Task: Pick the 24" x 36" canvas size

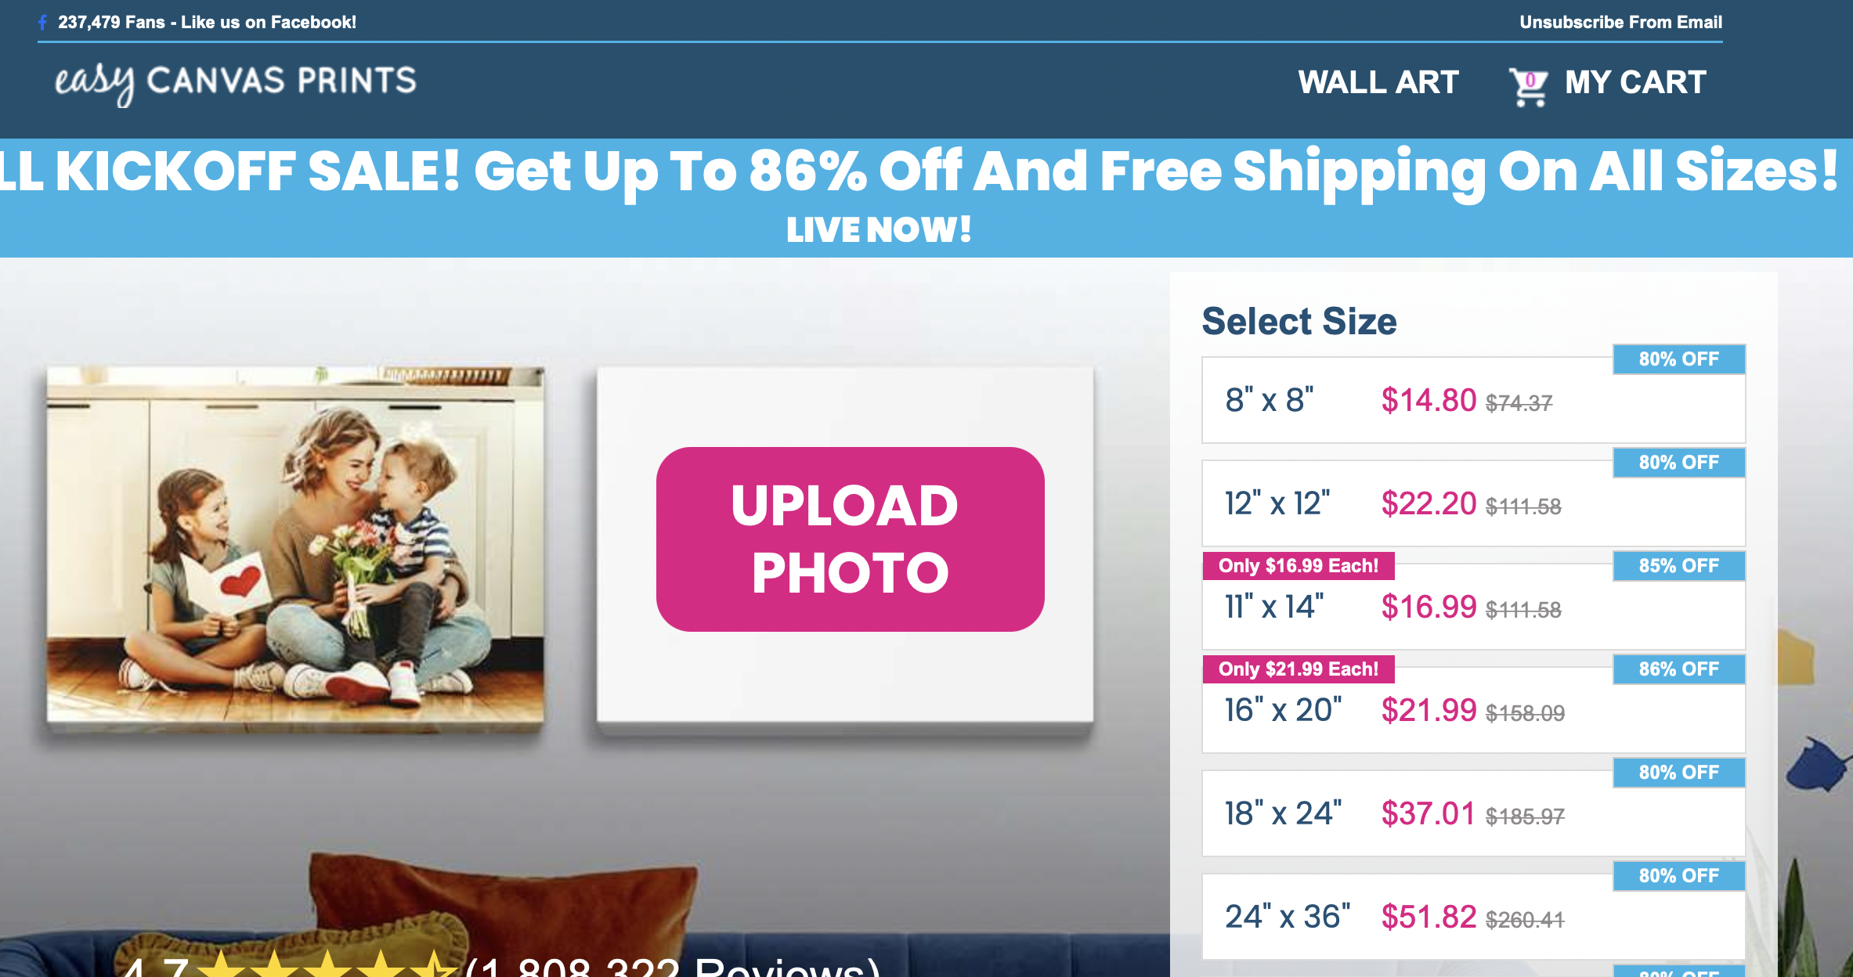Action: (1473, 917)
